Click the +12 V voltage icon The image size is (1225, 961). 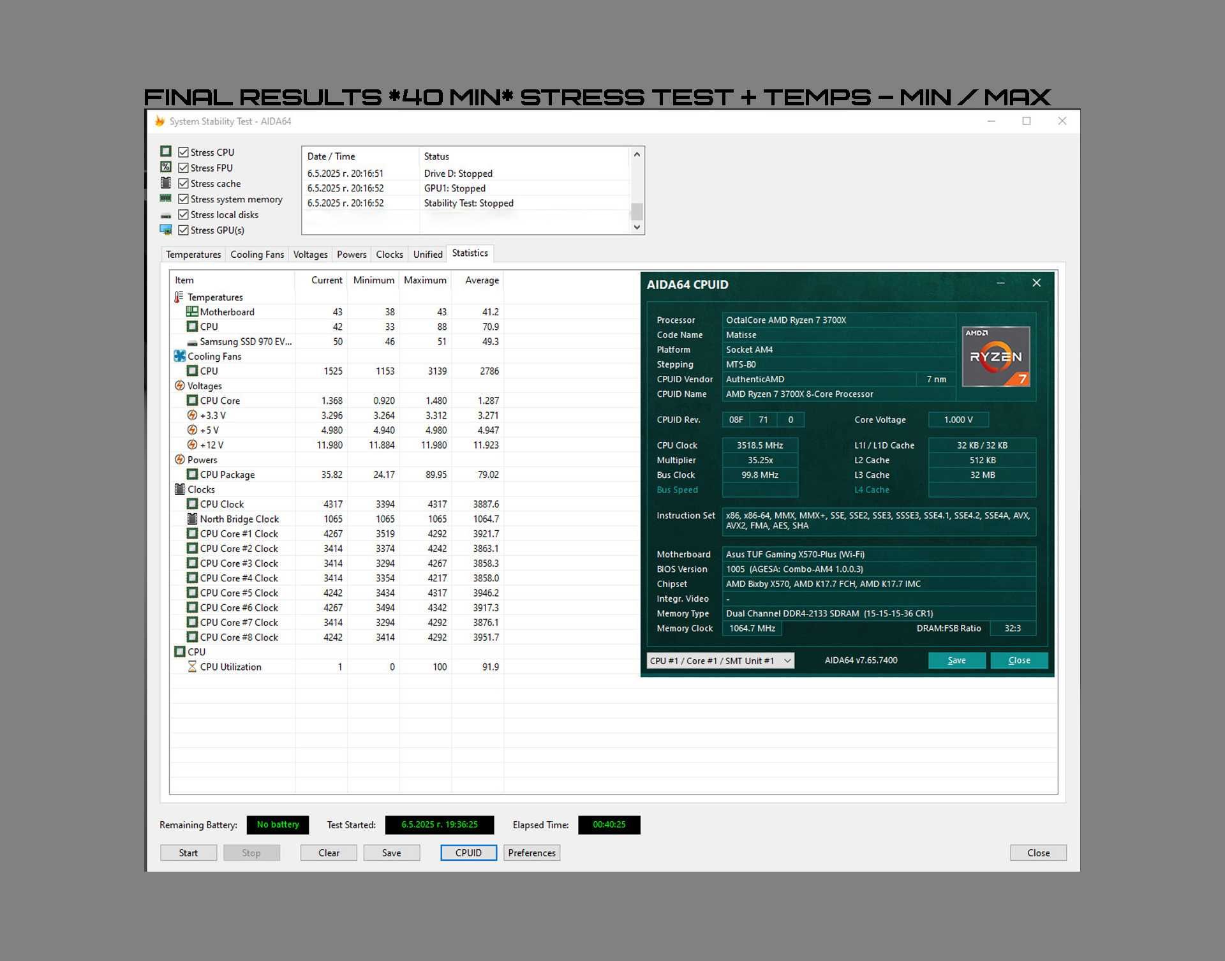pyautogui.click(x=192, y=445)
